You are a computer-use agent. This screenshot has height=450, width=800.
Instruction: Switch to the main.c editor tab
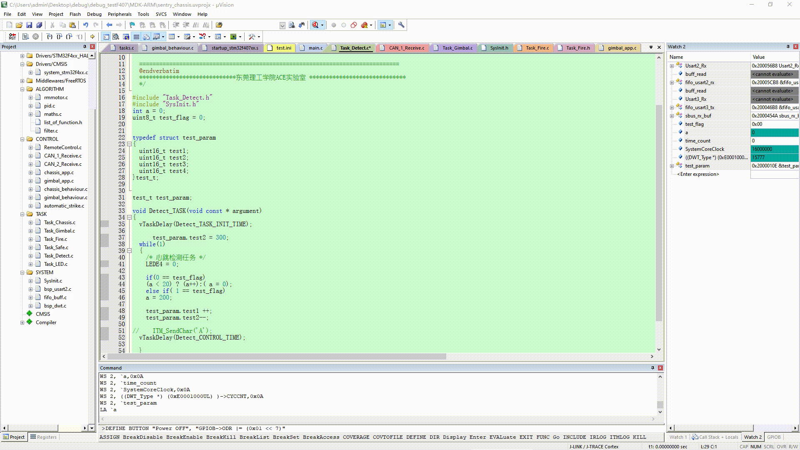pyautogui.click(x=315, y=48)
